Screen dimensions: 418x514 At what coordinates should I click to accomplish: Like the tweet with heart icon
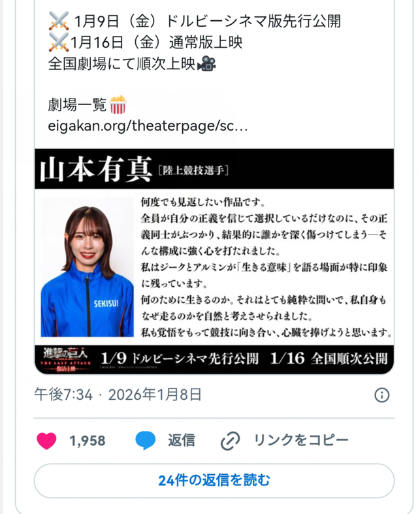46,441
